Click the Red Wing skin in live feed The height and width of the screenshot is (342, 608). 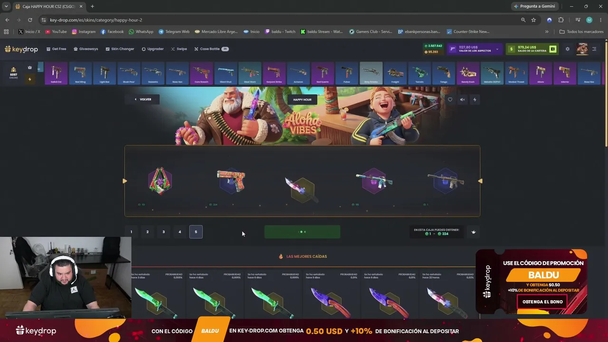pyautogui.click(x=80, y=73)
